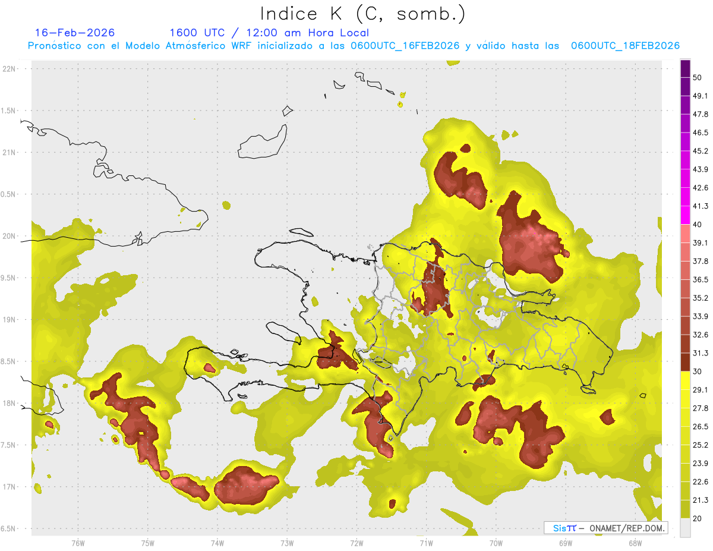Image resolution: width=713 pixels, height=551 pixels.
Task: Click the longitude label "71W"
Action: (x=426, y=543)
